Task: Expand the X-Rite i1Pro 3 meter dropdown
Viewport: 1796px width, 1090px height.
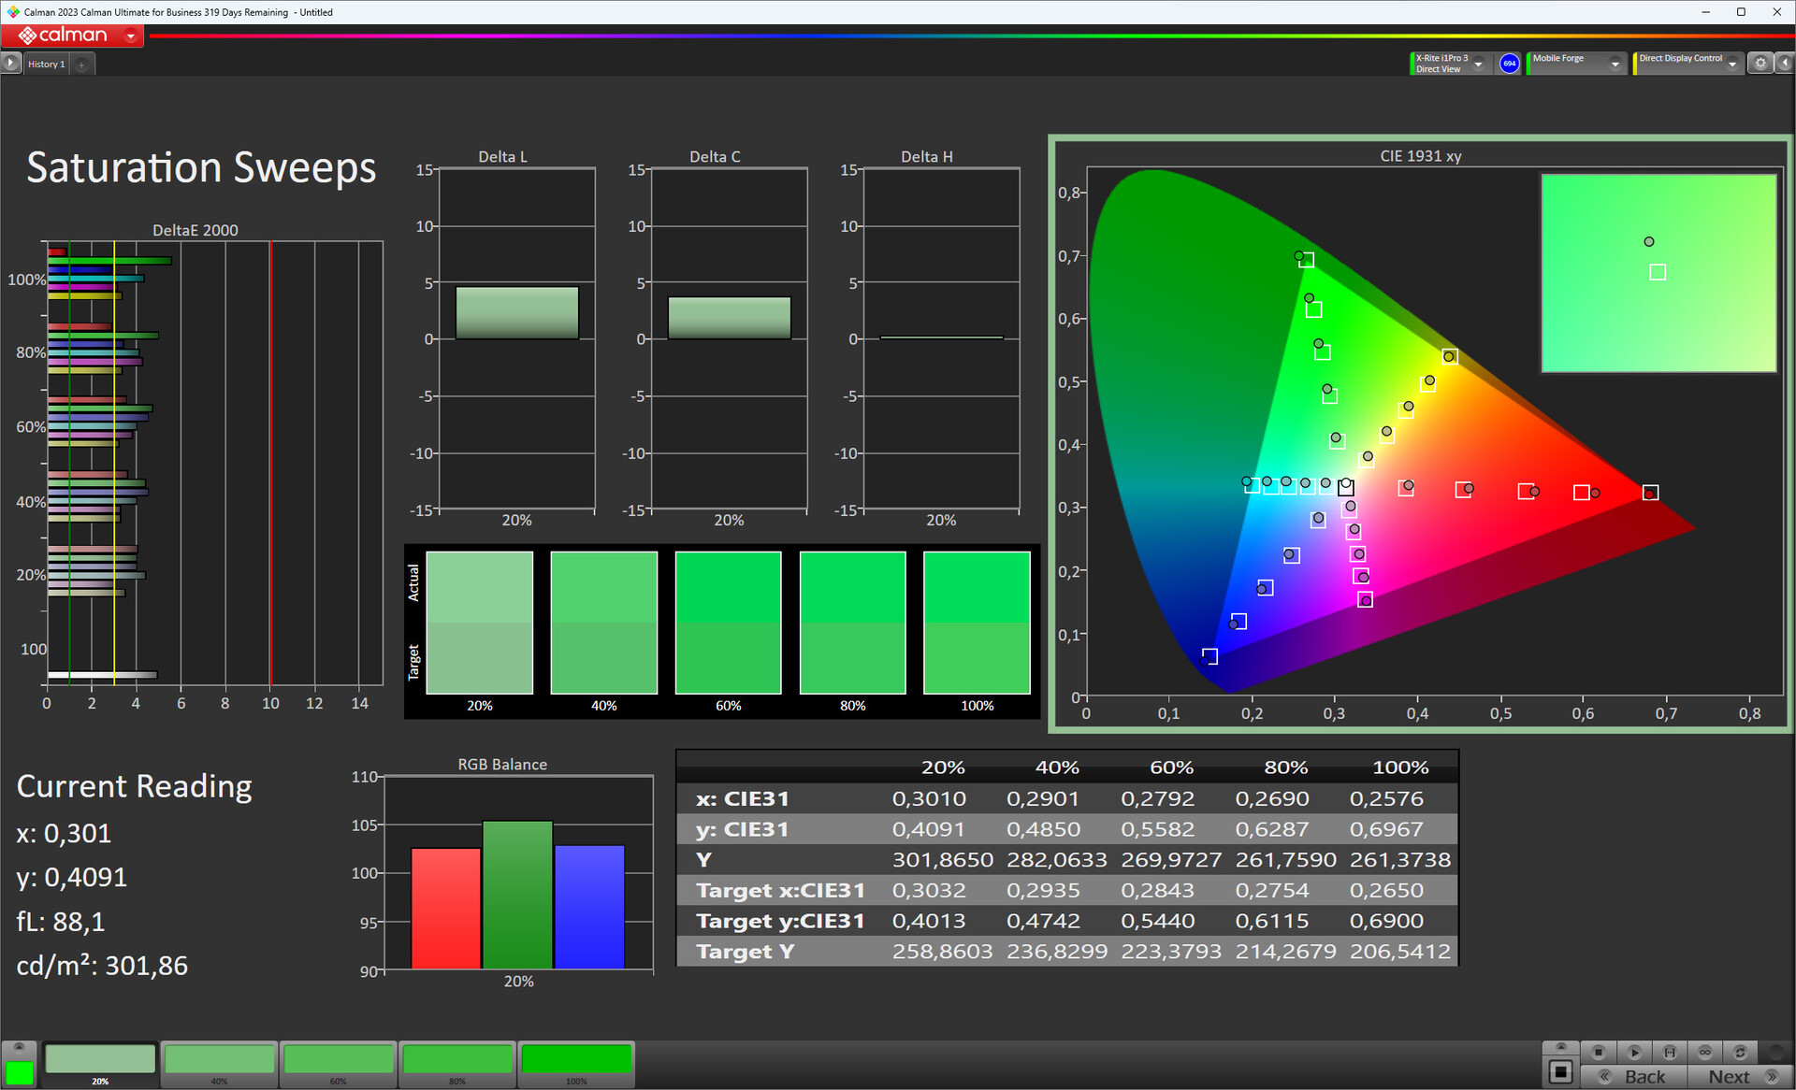Action: coord(1479,64)
